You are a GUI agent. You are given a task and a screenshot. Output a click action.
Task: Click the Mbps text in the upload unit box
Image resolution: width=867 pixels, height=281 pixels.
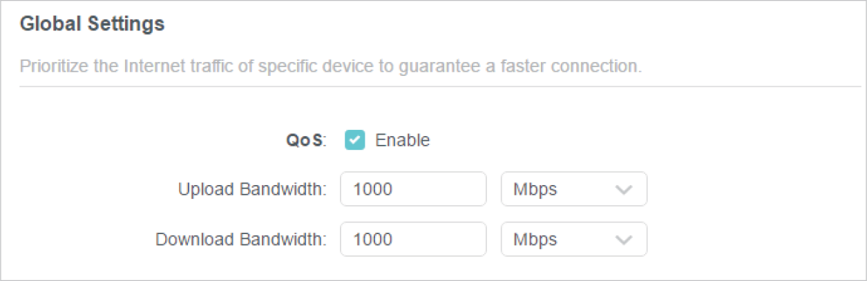click(x=535, y=190)
